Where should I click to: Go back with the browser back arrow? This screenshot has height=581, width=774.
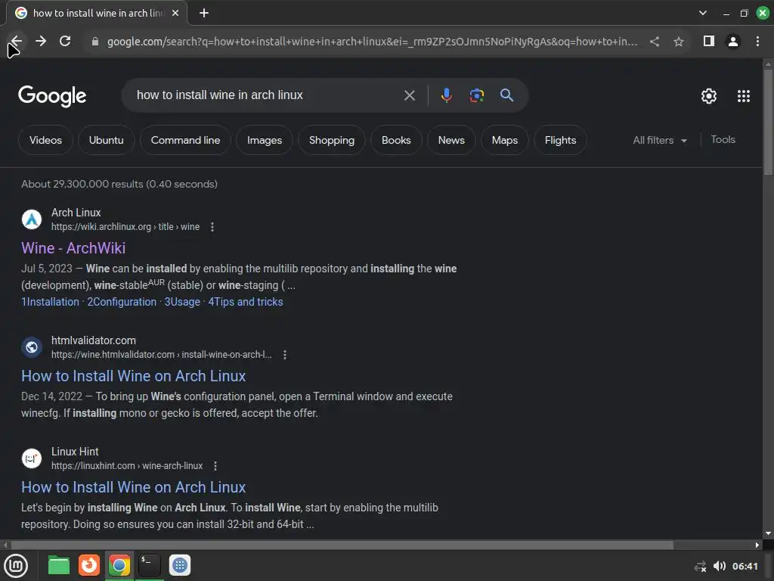click(16, 42)
